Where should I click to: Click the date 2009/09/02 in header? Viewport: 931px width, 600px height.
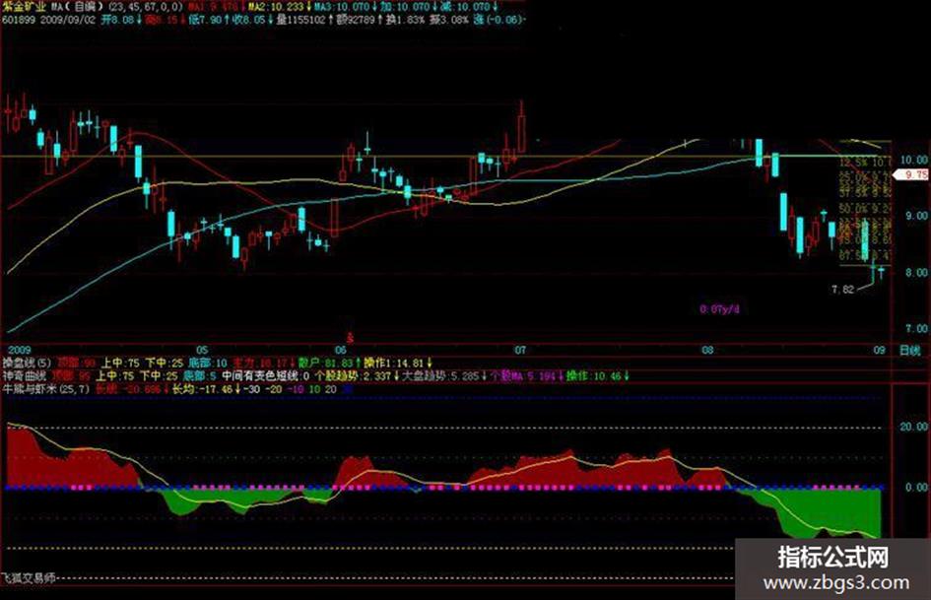coord(68,20)
